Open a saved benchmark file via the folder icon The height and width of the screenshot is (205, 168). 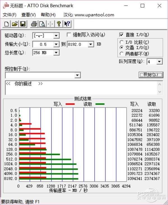[15, 24]
